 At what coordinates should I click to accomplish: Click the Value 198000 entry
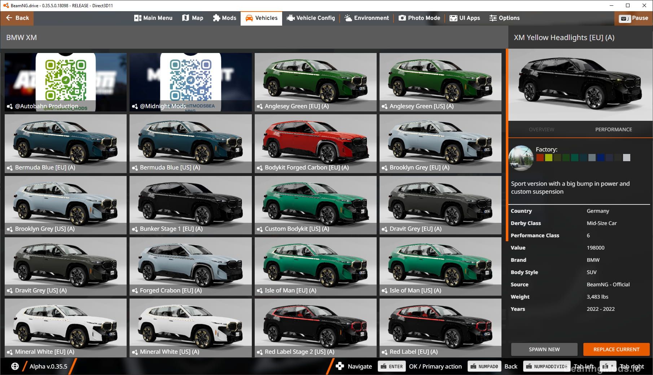pyautogui.click(x=579, y=248)
